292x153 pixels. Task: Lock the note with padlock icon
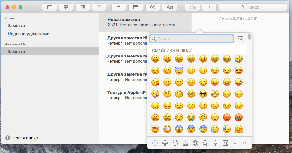[x=118, y=7]
